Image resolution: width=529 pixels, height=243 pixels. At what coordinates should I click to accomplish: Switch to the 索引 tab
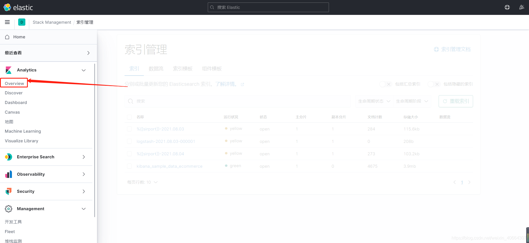coord(134,69)
